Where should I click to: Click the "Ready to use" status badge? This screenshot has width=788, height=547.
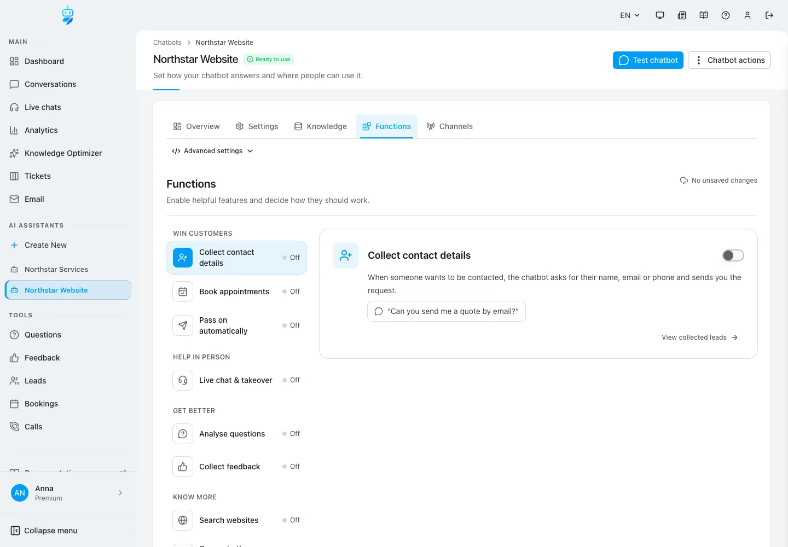coord(269,59)
